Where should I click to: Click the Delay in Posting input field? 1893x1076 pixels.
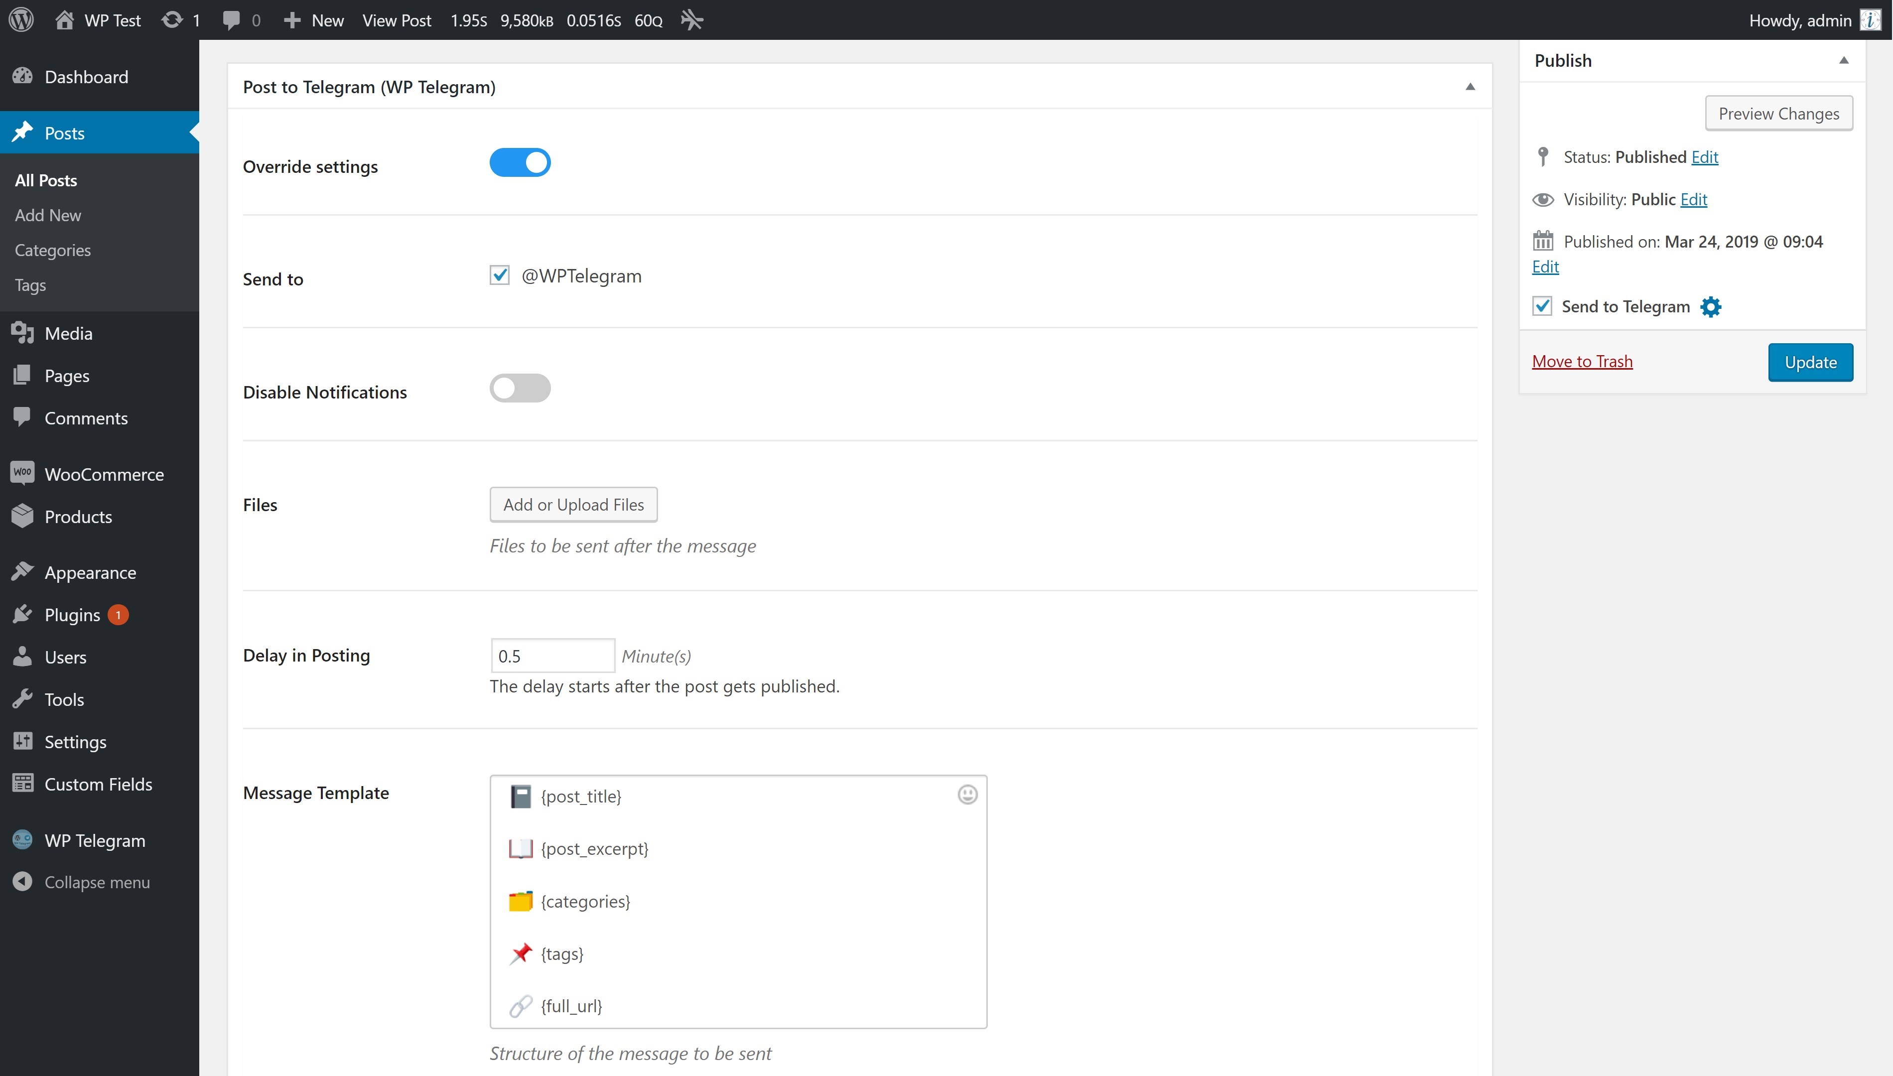coord(552,656)
